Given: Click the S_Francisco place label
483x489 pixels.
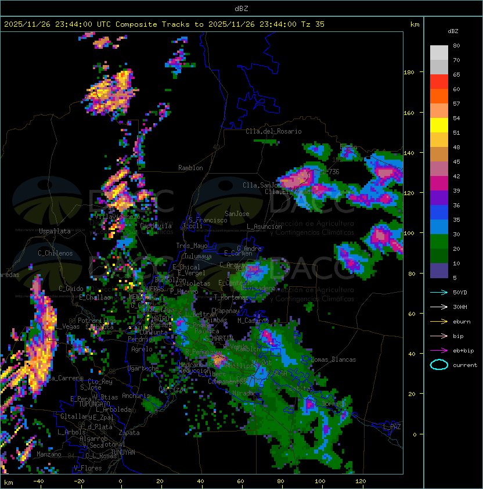Looking at the screenshot, I should pyautogui.click(x=208, y=221).
